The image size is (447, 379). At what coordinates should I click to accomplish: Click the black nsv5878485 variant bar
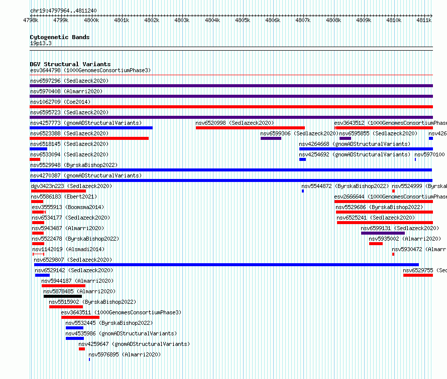click(63, 296)
